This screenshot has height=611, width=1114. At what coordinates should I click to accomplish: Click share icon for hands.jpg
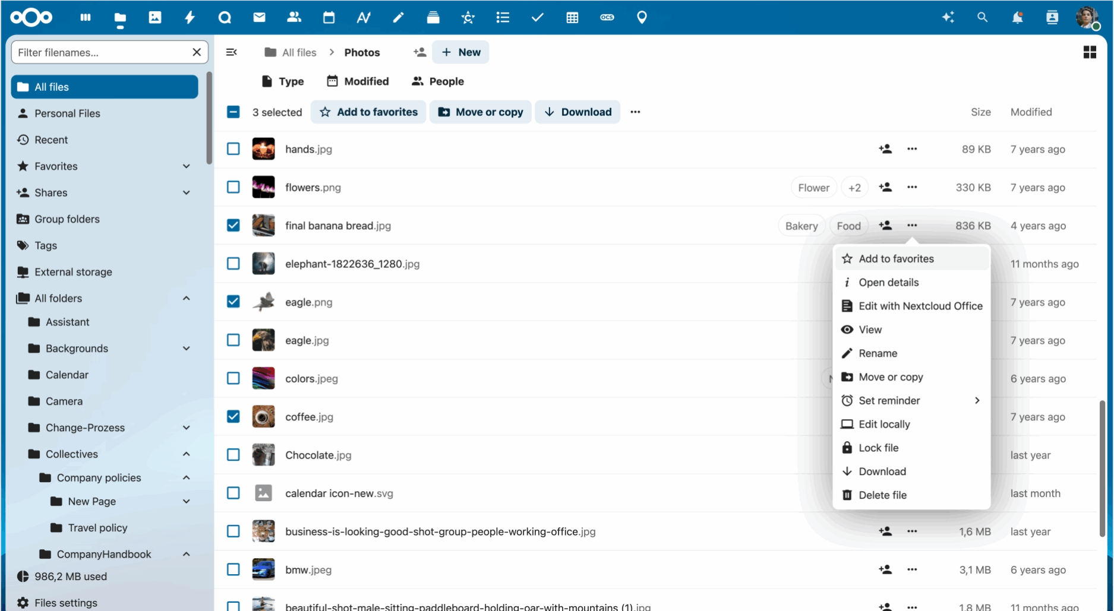[885, 149]
